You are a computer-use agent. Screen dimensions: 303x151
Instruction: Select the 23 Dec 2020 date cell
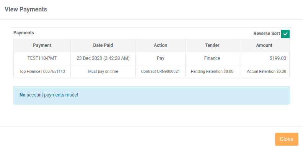tap(103, 58)
